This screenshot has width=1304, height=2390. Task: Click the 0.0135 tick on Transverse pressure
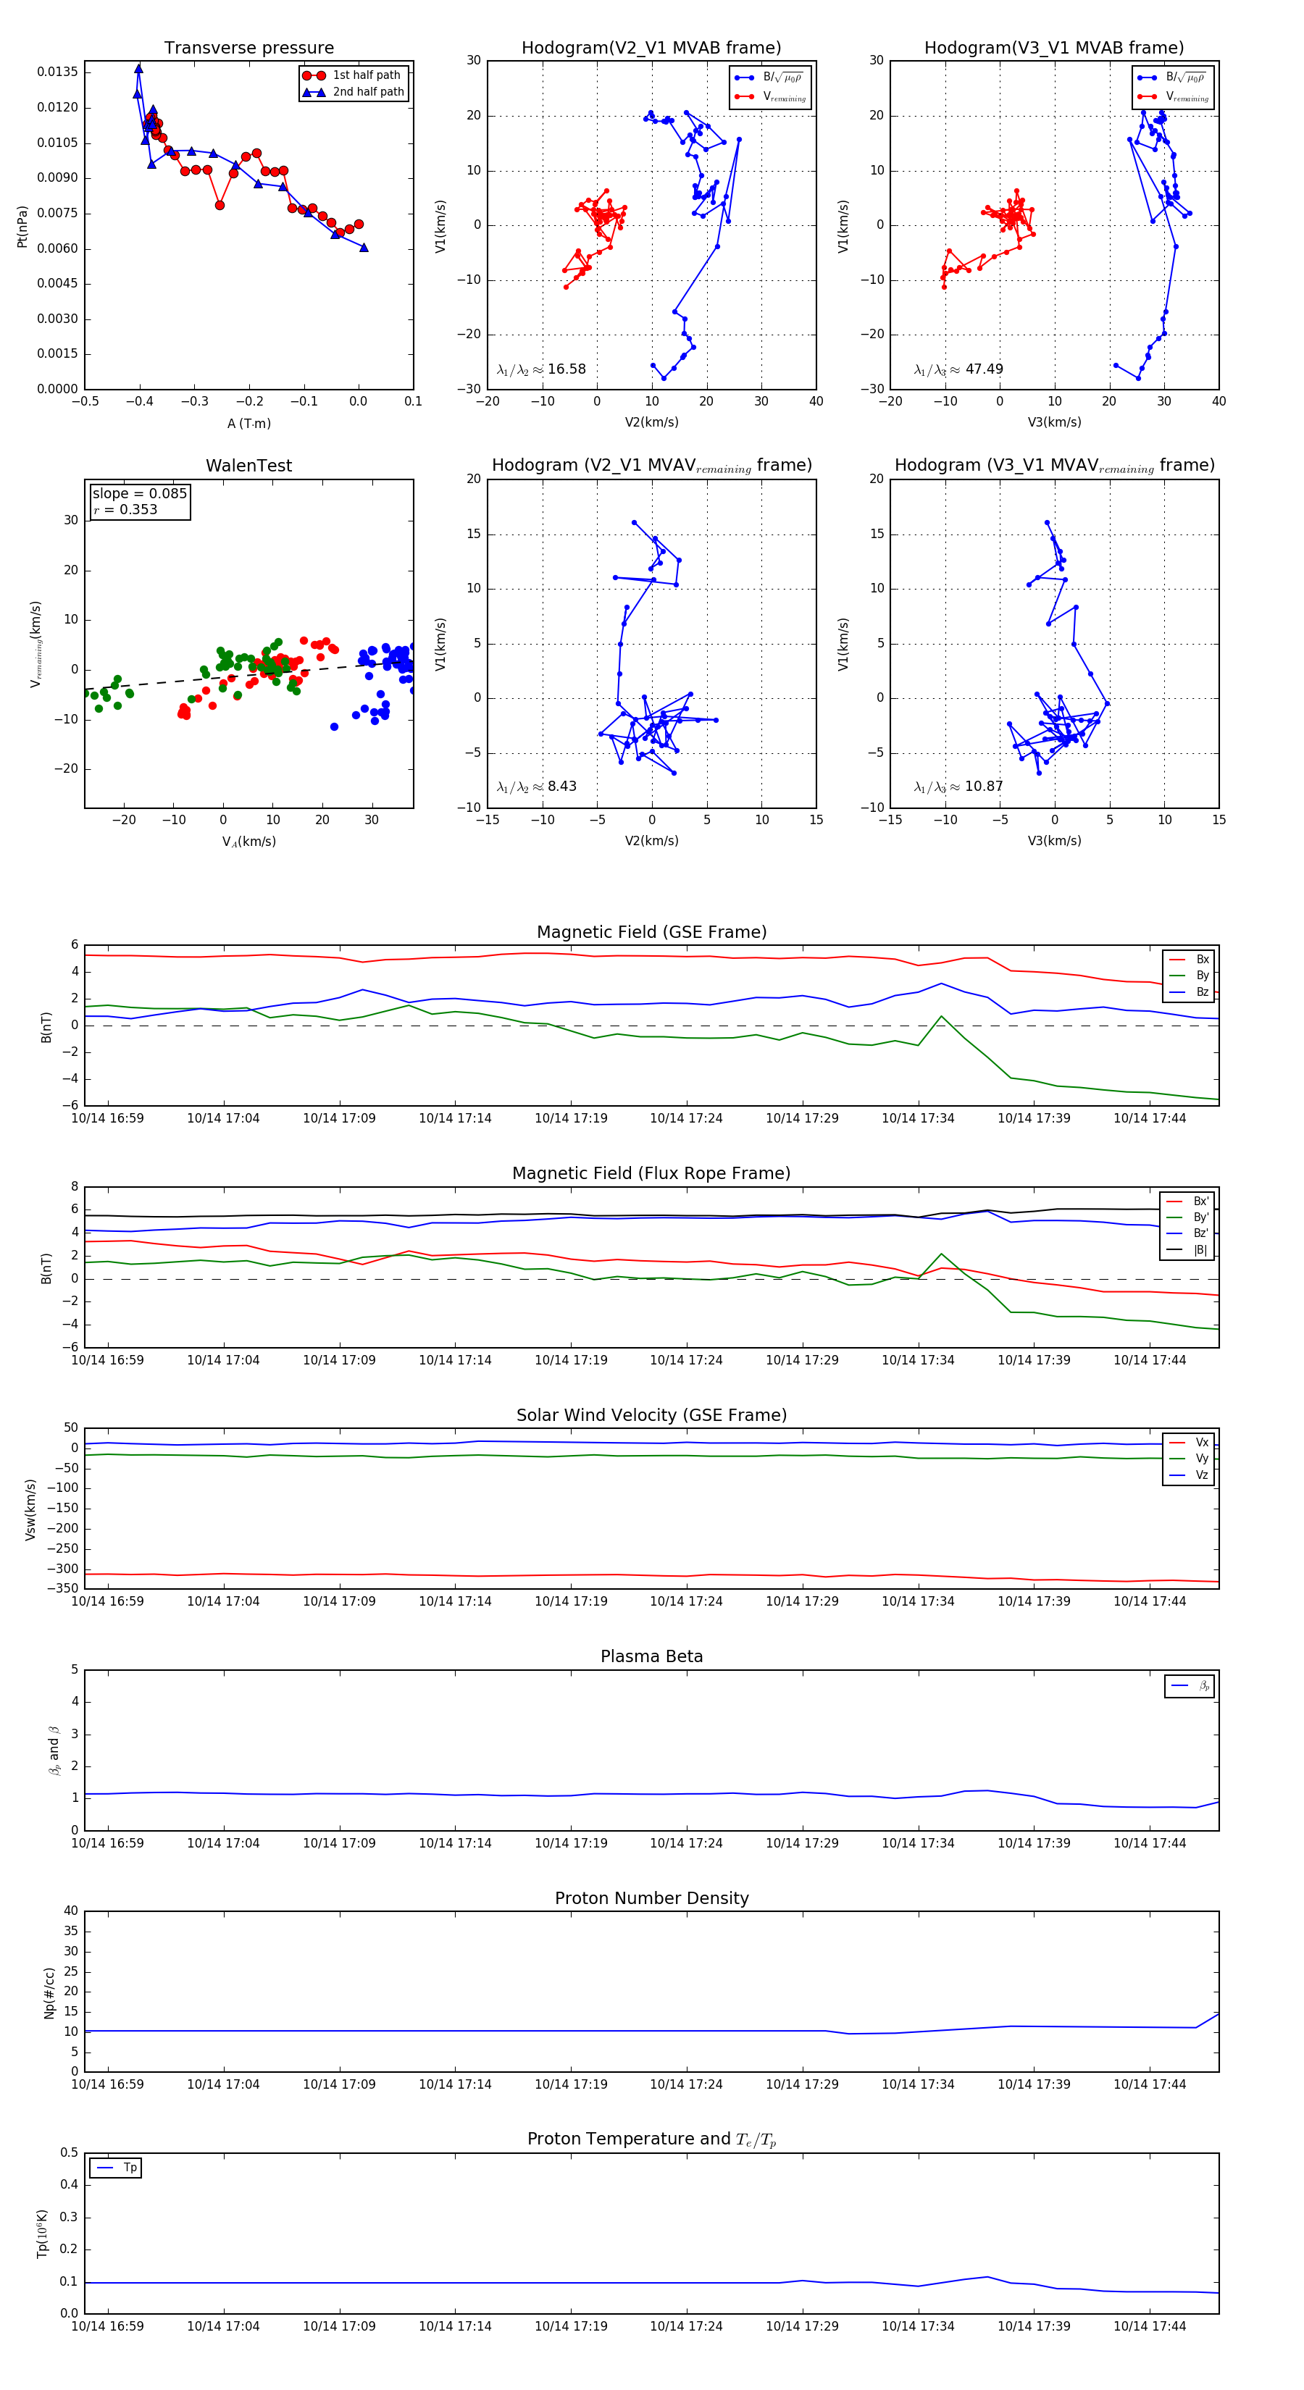tap(57, 72)
